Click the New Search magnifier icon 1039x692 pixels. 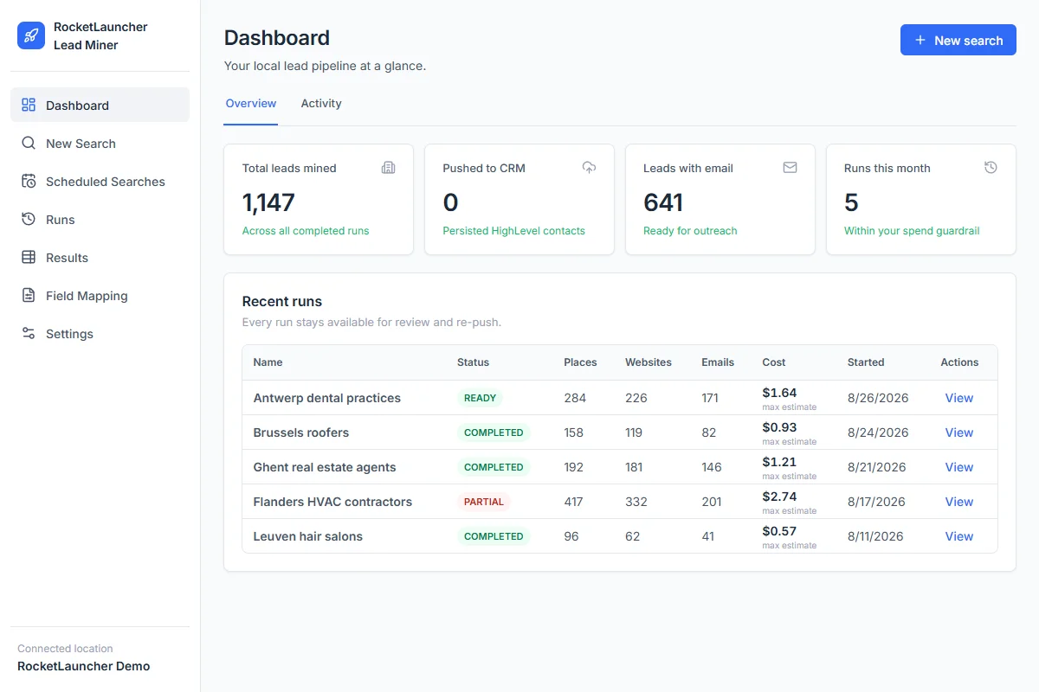tap(29, 143)
